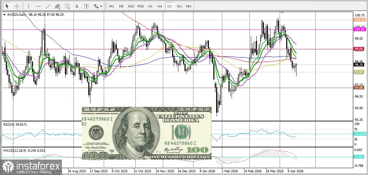
Task: Select the text 'A' tool
Action: [x=77, y=6]
